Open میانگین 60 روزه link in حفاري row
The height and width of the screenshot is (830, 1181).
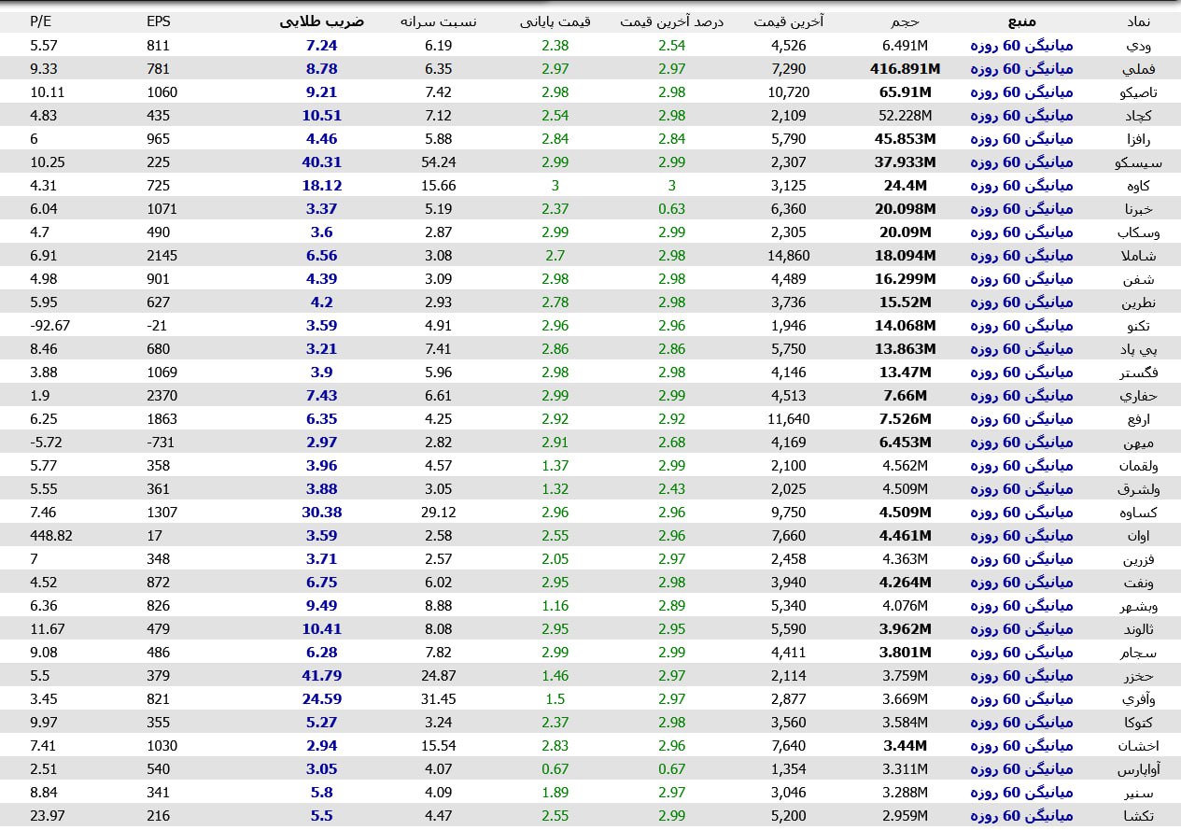coord(1021,396)
